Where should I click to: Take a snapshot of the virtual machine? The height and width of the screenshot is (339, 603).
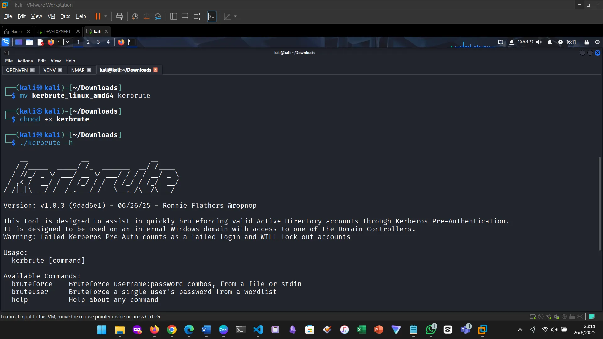[135, 16]
